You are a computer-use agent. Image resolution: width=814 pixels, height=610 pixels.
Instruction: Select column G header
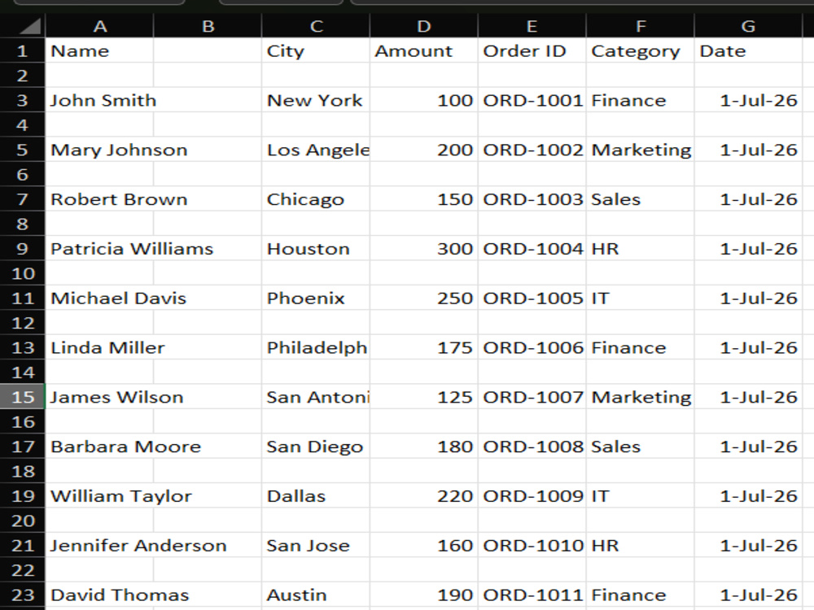point(748,26)
